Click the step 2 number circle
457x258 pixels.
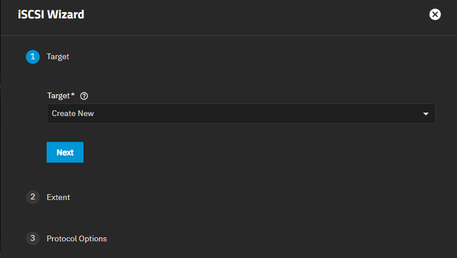click(x=33, y=197)
